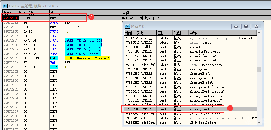This screenshot has width=271, height=130.
Task: Click the 注释 column header
Action: pos(196,13)
